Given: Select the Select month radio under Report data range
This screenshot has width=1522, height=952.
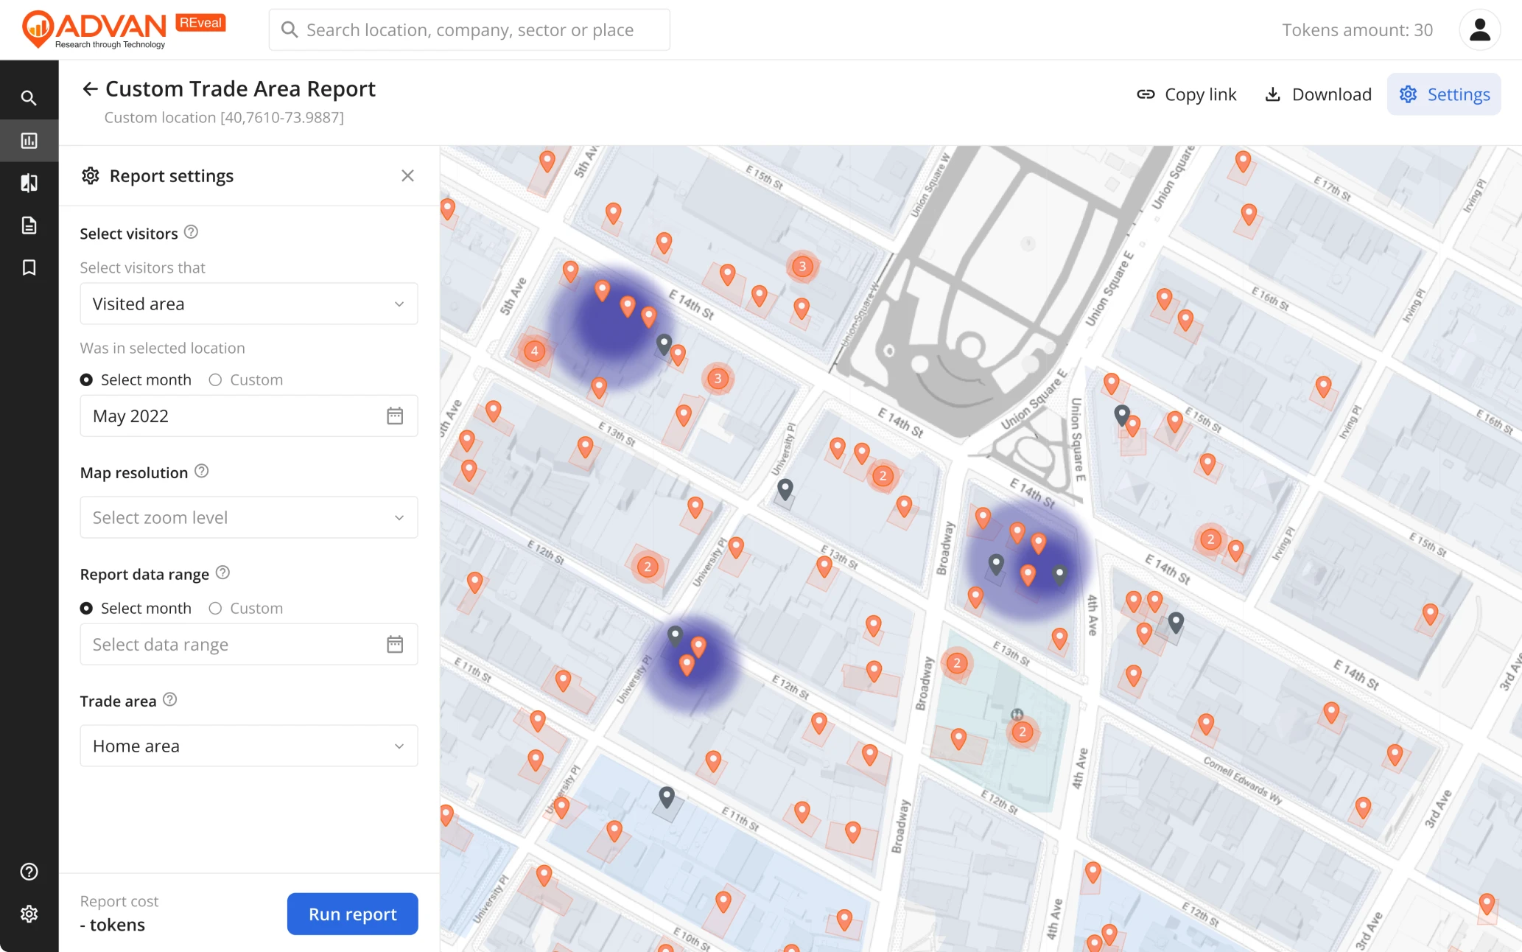Looking at the screenshot, I should [x=86, y=608].
